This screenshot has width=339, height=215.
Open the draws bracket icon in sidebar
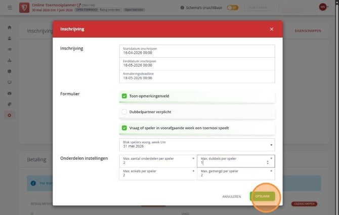pos(9,60)
